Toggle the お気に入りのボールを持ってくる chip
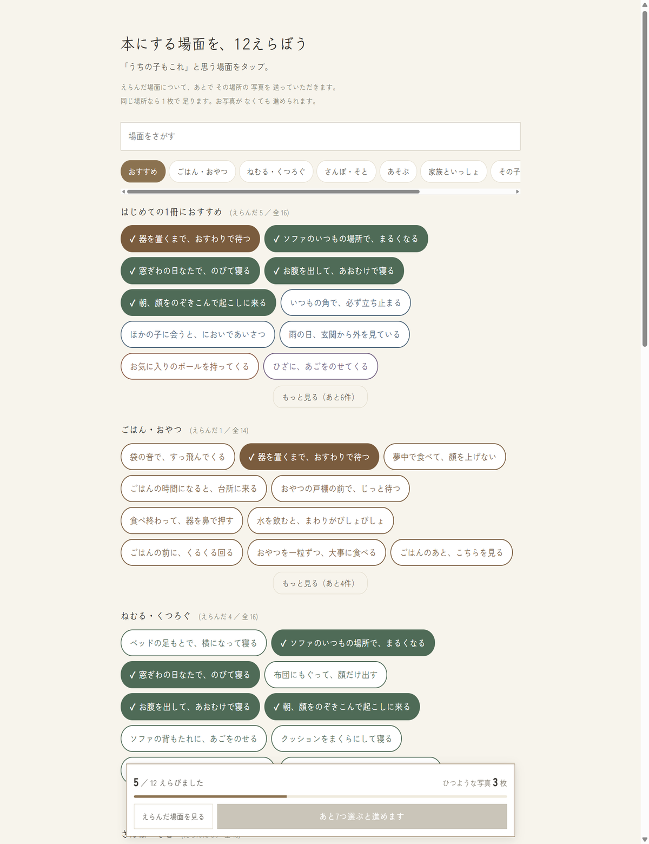649x844 pixels. point(190,366)
